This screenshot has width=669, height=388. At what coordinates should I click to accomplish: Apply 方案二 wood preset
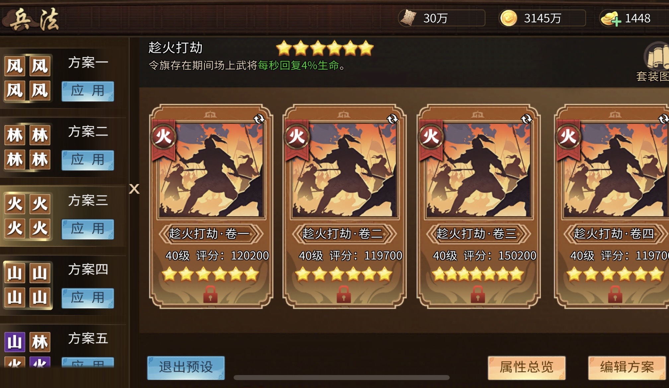[88, 160]
